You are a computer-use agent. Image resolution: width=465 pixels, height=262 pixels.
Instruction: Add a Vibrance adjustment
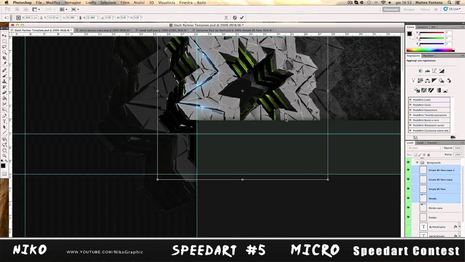[x=413, y=80]
